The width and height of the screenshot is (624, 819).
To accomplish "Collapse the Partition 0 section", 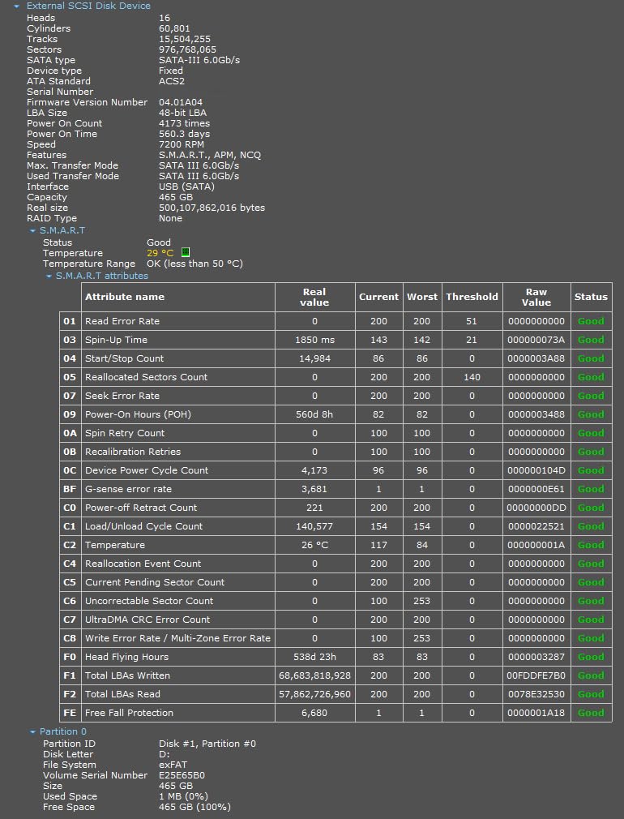I will pyautogui.click(x=33, y=731).
